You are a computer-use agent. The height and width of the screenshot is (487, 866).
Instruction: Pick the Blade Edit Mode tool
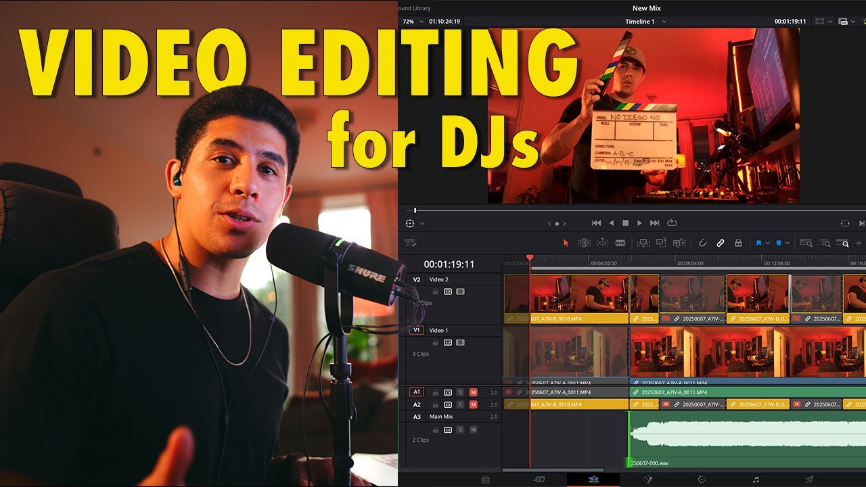click(620, 243)
